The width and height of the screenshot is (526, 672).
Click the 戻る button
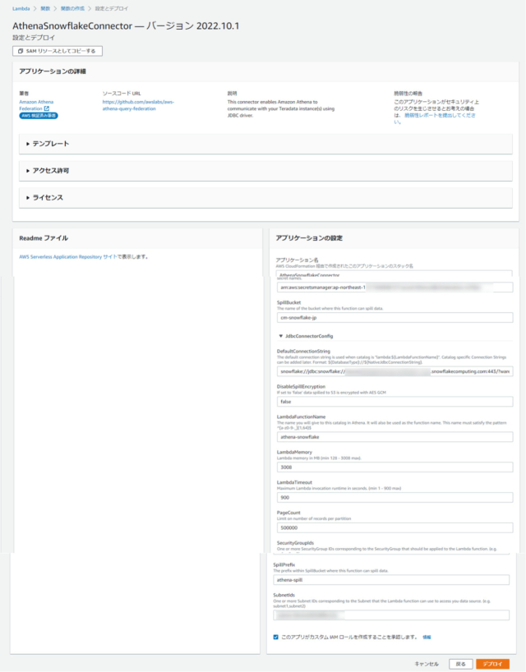[461, 664]
